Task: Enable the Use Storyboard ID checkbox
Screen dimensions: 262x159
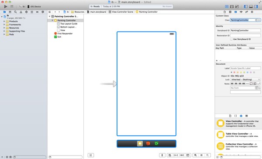Action: [231, 39]
